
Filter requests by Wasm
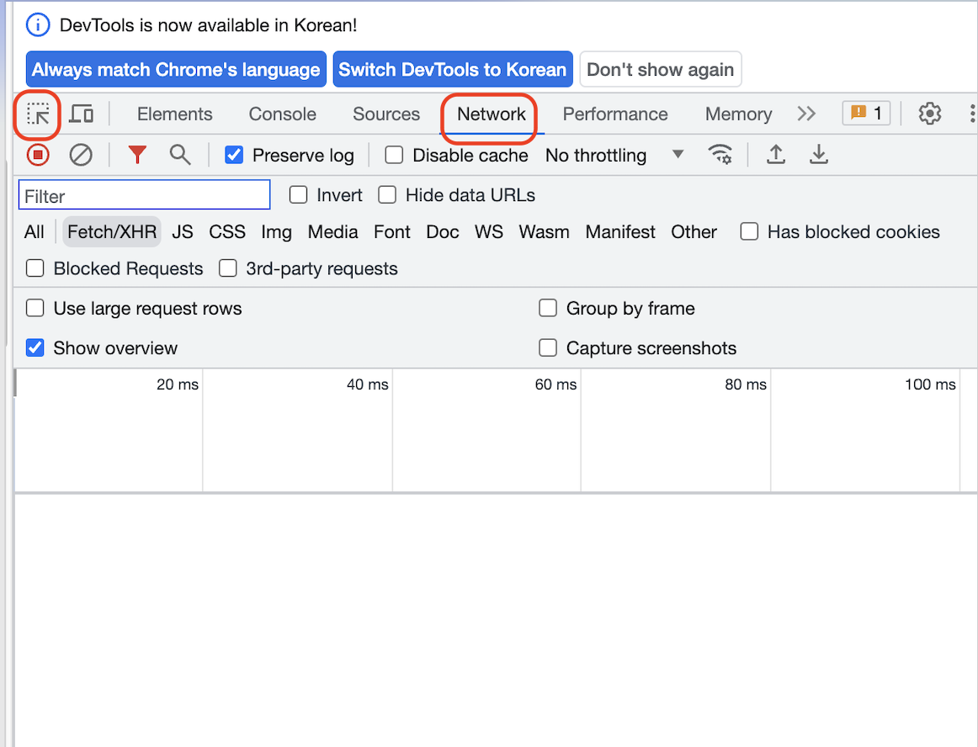pos(544,232)
